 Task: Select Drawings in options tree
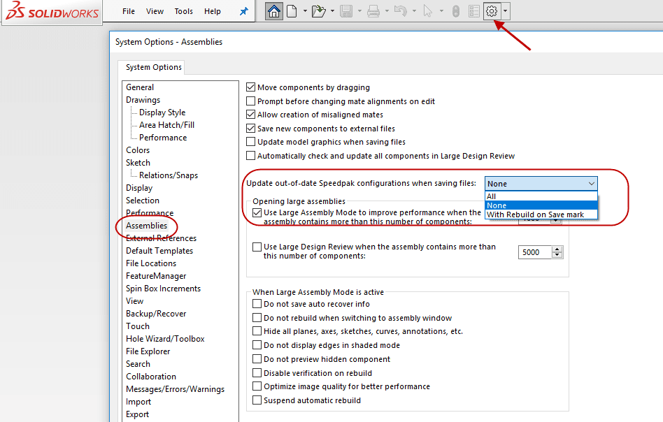click(143, 100)
